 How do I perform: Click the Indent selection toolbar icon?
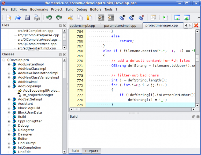(101, 18)
